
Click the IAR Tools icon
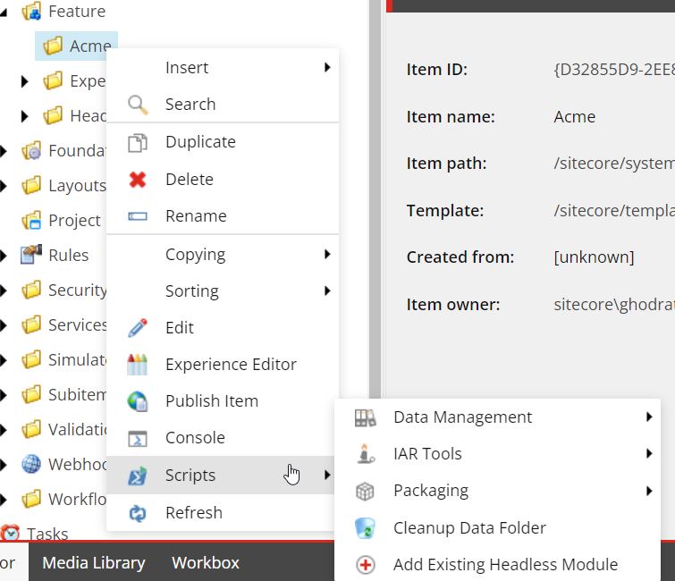(366, 453)
